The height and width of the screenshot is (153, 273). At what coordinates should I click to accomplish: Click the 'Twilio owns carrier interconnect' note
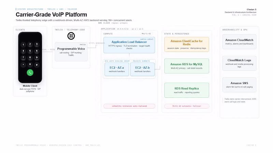240,100
